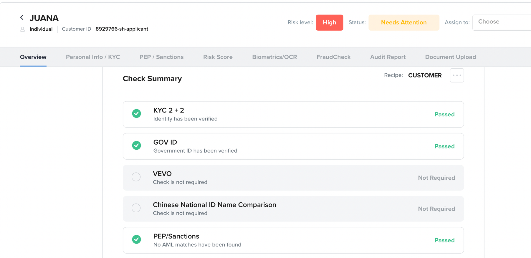Screen dimensions: 531x258
Task: Click the Passed status for GOV ID
Action: [x=445, y=146]
